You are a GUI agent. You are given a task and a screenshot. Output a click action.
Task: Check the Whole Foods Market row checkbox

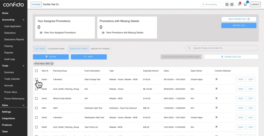pyautogui.click(x=36, y=98)
